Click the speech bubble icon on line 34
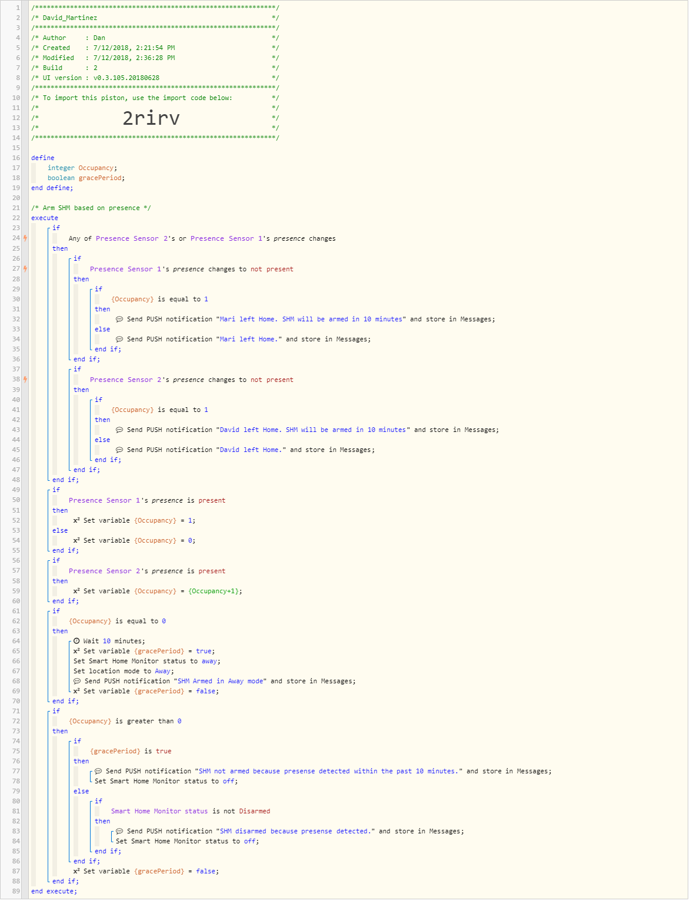The height and width of the screenshot is (904, 693). coord(119,339)
